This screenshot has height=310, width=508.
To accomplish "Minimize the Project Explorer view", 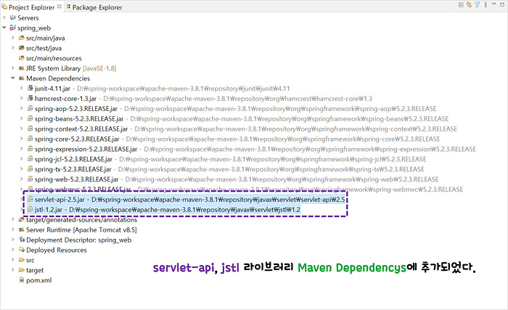I will click(x=494, y=4).
